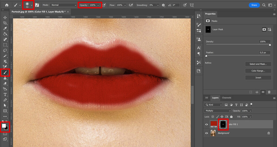Screen dimensions: 277x147
Task: Click the Select and Mask button
Action: click(x=258, y=64)
